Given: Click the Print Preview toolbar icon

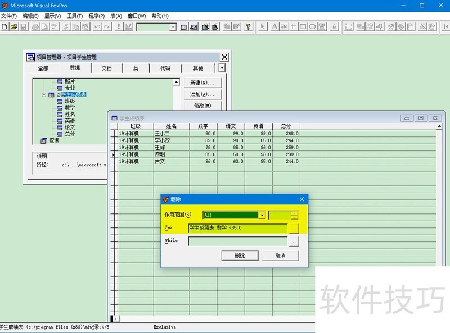Looking at the screenshot, I should coord(45,26).
